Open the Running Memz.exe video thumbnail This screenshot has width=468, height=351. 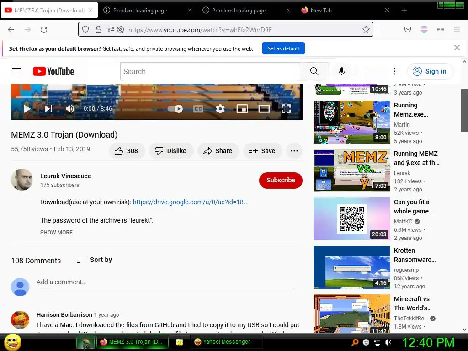pyautogui.click(x=352, y=122)
